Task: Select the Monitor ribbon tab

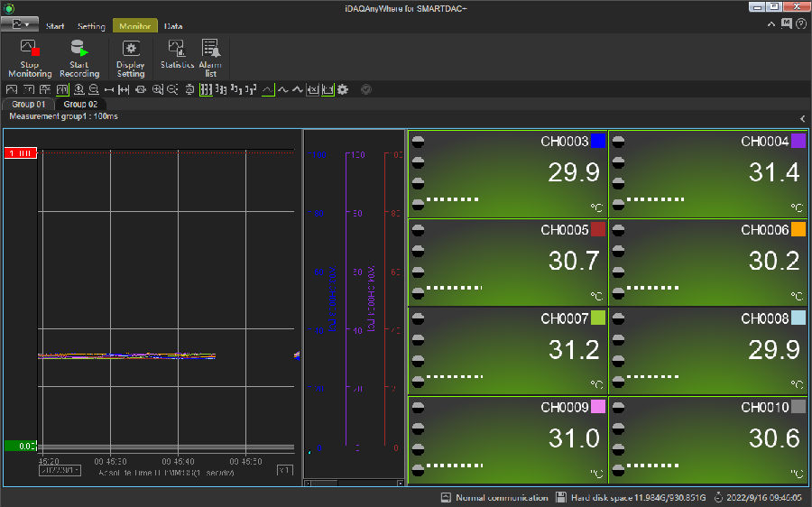Action: (134, 25)
